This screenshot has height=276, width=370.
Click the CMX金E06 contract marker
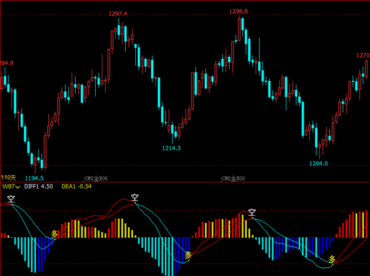click(x=96, y=178)
